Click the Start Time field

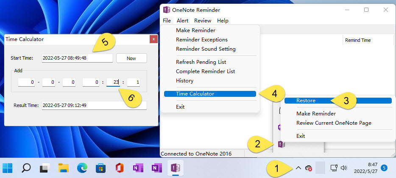pos(77,58)
